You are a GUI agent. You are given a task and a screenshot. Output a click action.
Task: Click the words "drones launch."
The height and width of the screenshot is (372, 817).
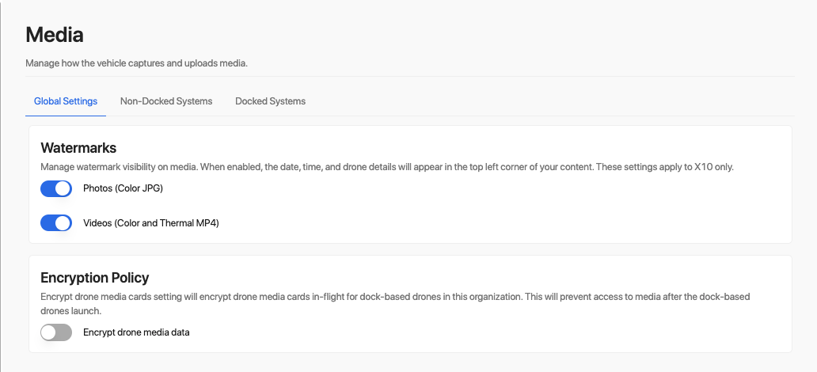pyautogui.click(x=70, y=311)
